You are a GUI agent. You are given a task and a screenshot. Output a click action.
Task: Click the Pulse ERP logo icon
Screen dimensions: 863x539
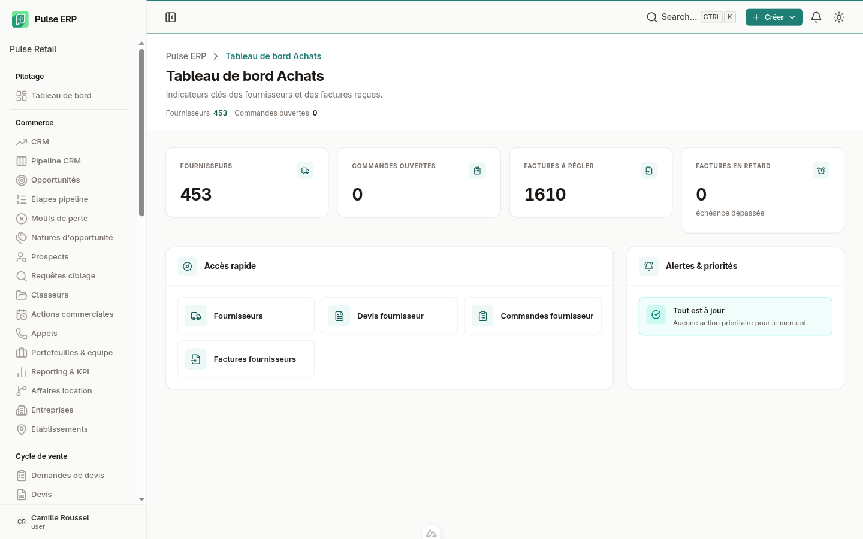tap(20, 19)
